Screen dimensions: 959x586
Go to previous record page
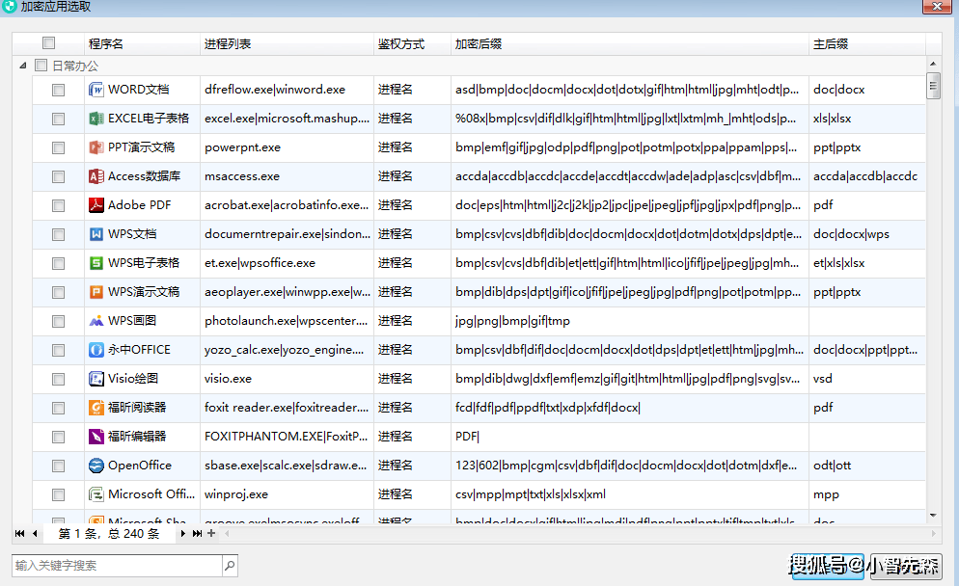click(x=35, y=533)
